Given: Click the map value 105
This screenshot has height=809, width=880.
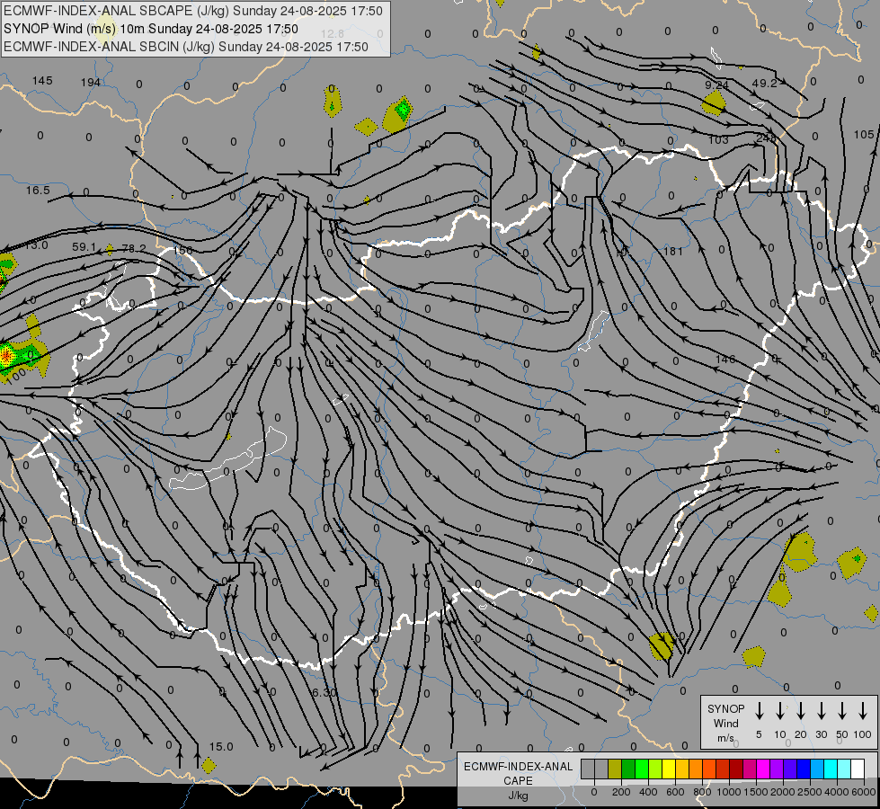Looking at the screenshot, I should coord(864,135).
